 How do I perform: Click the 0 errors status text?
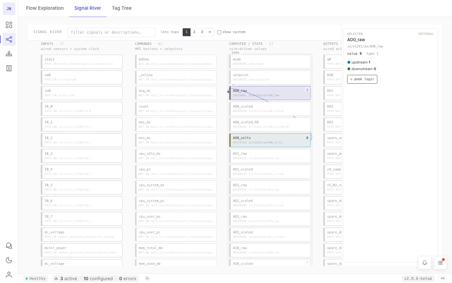tap(128, 279)
